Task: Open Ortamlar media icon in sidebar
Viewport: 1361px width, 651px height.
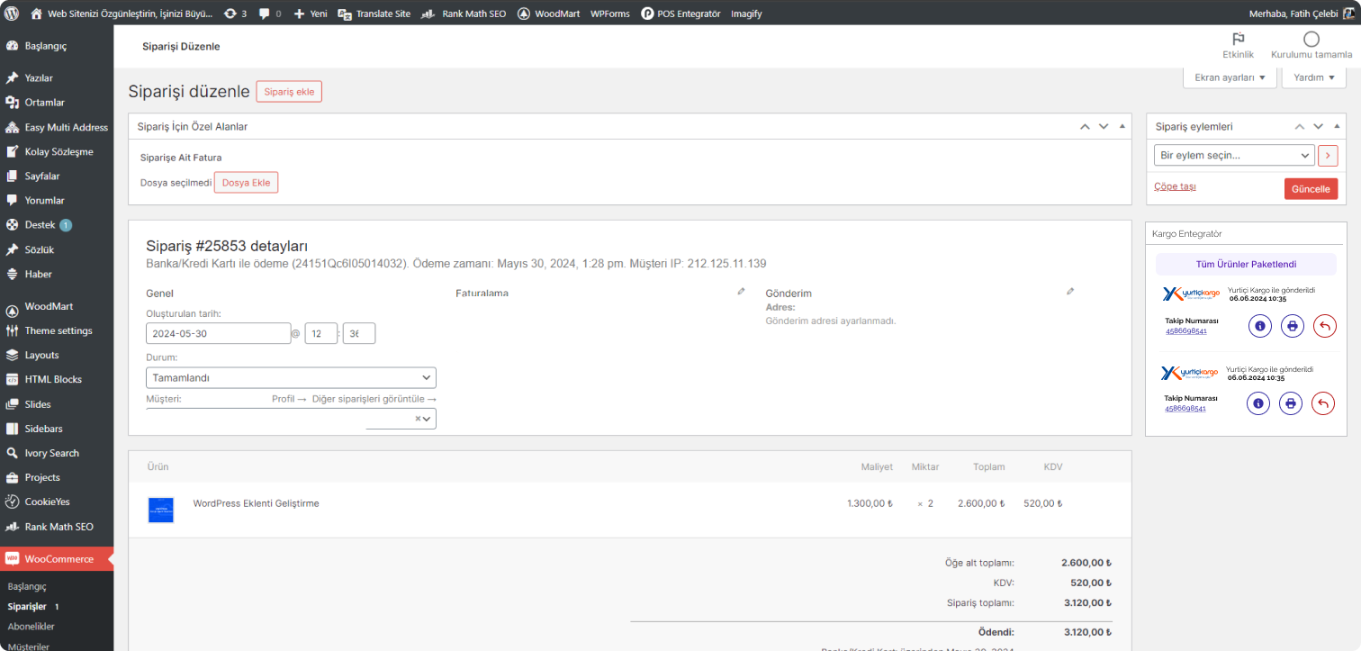Action: [12, 103]
